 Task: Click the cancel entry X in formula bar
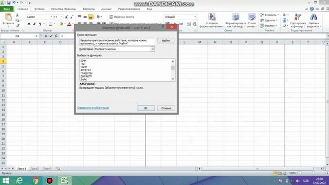[x=46, y=36]
